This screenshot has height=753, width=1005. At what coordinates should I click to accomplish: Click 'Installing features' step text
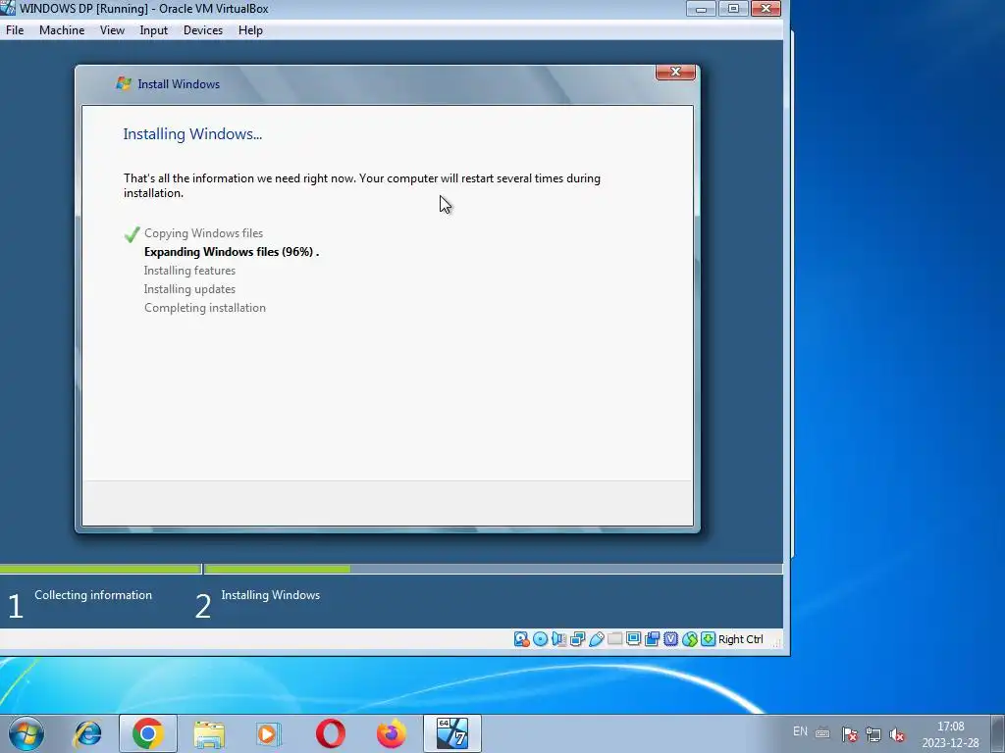[189, 271]
